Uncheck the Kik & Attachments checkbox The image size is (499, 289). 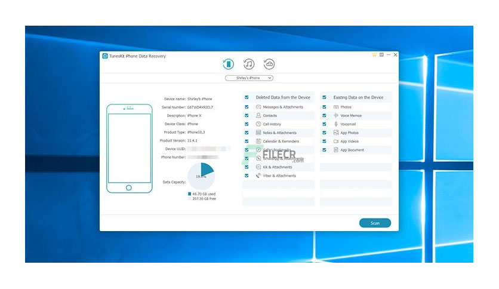247,167
